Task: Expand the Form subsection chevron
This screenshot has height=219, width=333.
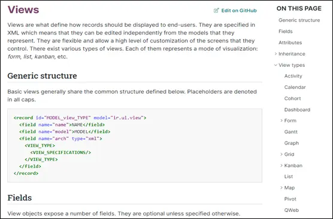Action: (281, 121)
